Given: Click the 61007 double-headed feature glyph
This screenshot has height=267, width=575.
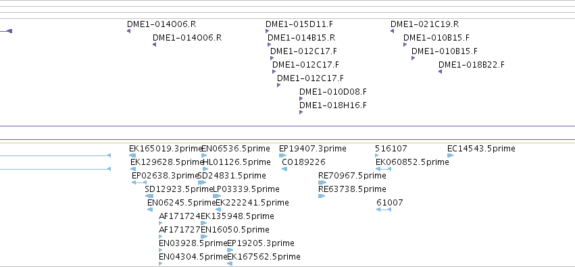Looking at the screenshot, I should click(384, 210).
